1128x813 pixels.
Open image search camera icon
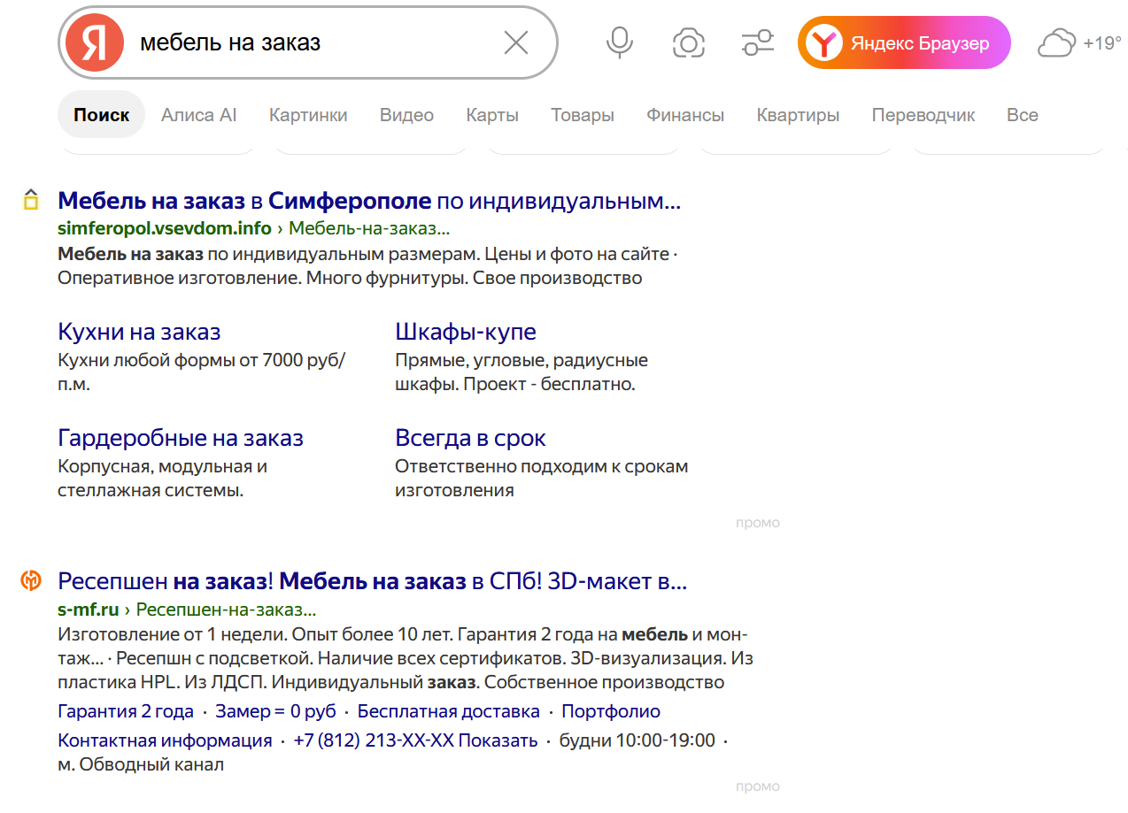point(689,42)
